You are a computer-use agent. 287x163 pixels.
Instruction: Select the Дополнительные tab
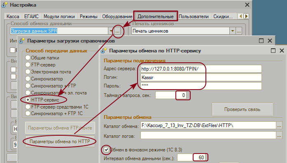155,16
